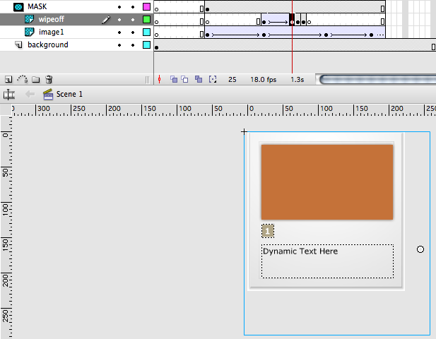Toggle lock dot for wipeoff layer
This screenshot has width=436, height=339.
point(133,20)
